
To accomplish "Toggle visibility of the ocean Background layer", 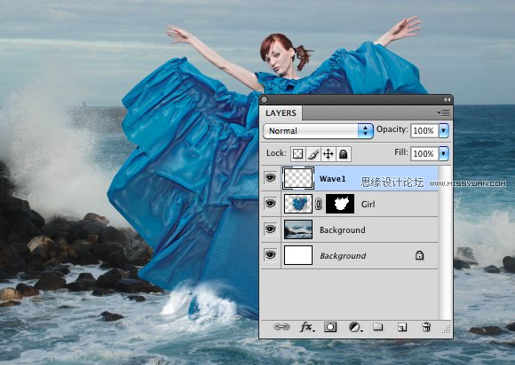I will pos(270,229).
